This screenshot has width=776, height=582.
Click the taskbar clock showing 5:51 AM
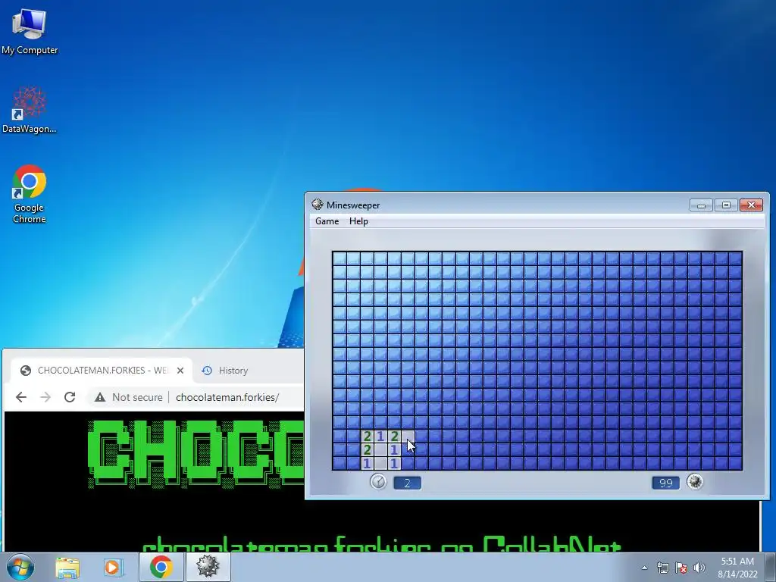coord(737,567)
